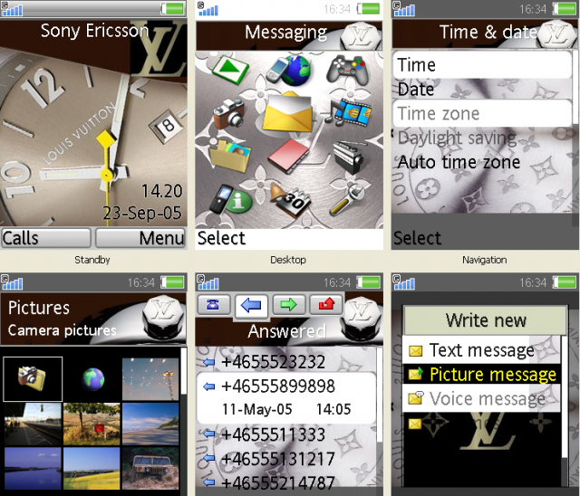This screenshot has width=580, height=496.
Task: Open the off-road jeep picture thumbnail
Action: 150,469
